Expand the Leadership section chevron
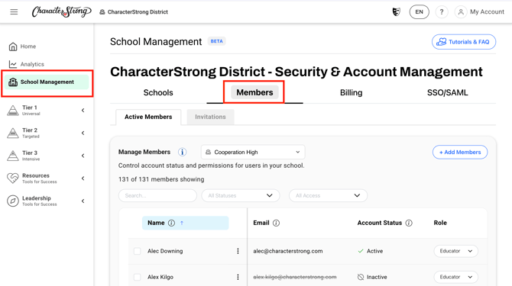The width and height of the screenshot is (512, 286). pyautogui.click(x=83, y=201)
